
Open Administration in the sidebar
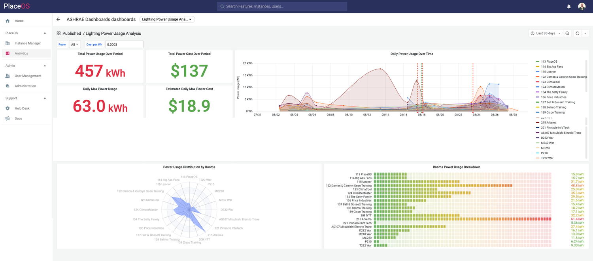(26, 86)
